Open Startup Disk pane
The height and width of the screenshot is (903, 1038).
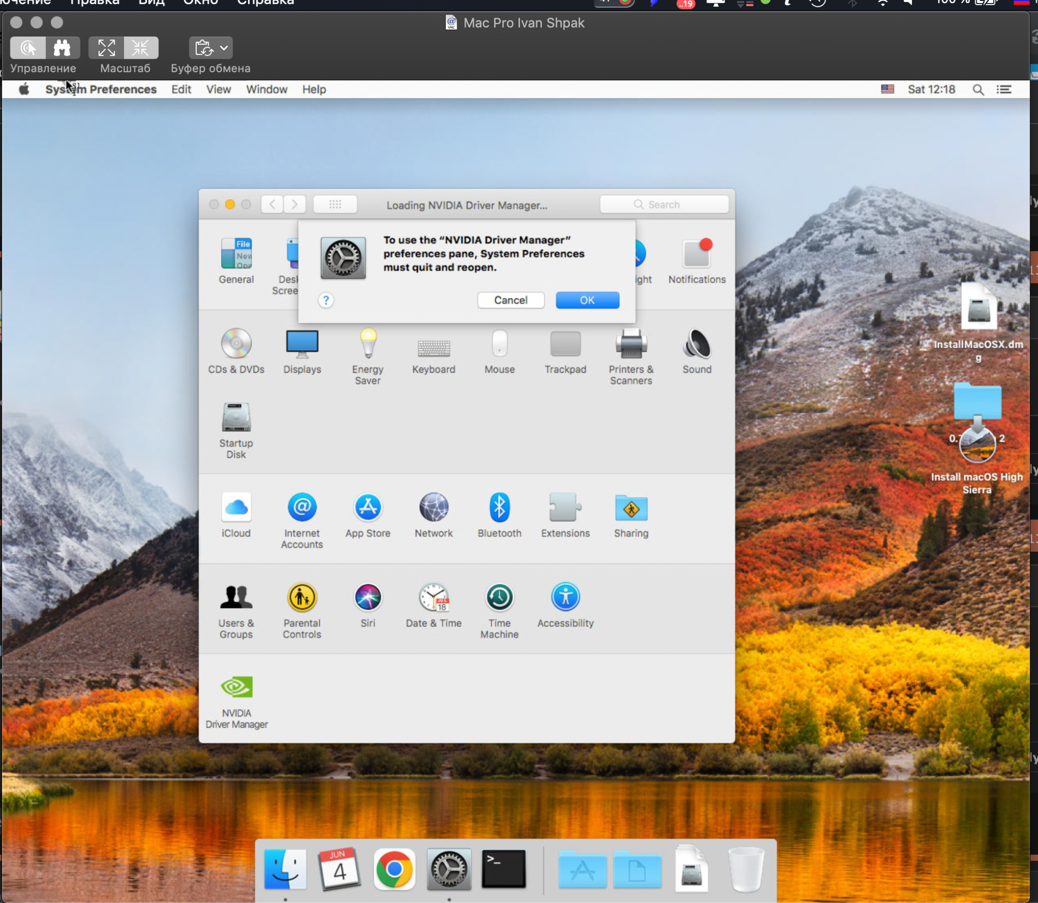pos(236,430)
